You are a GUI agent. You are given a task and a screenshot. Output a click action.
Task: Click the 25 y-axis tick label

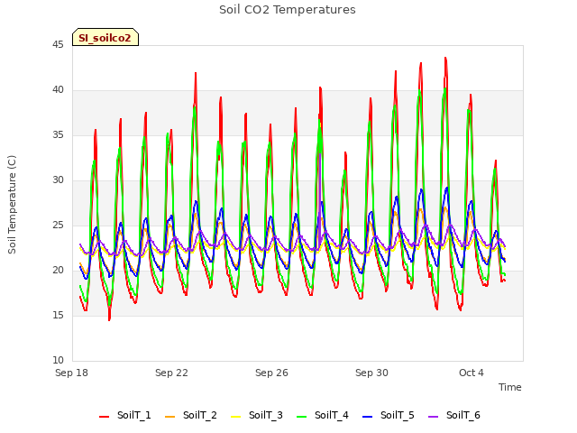pos(58,226)
